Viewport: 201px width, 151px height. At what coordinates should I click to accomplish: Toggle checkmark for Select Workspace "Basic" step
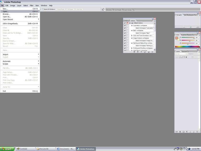125,33
